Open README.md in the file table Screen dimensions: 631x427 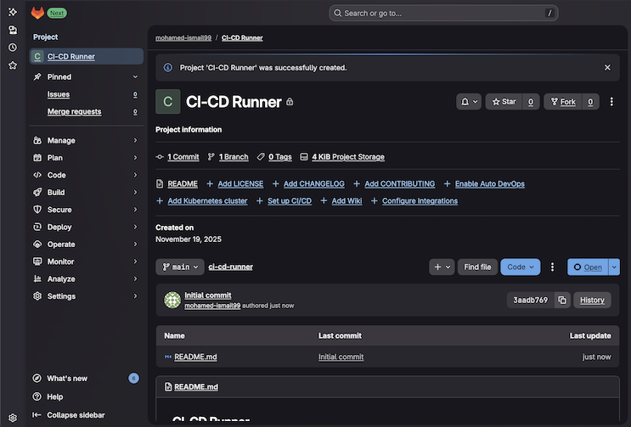[195, 357]
